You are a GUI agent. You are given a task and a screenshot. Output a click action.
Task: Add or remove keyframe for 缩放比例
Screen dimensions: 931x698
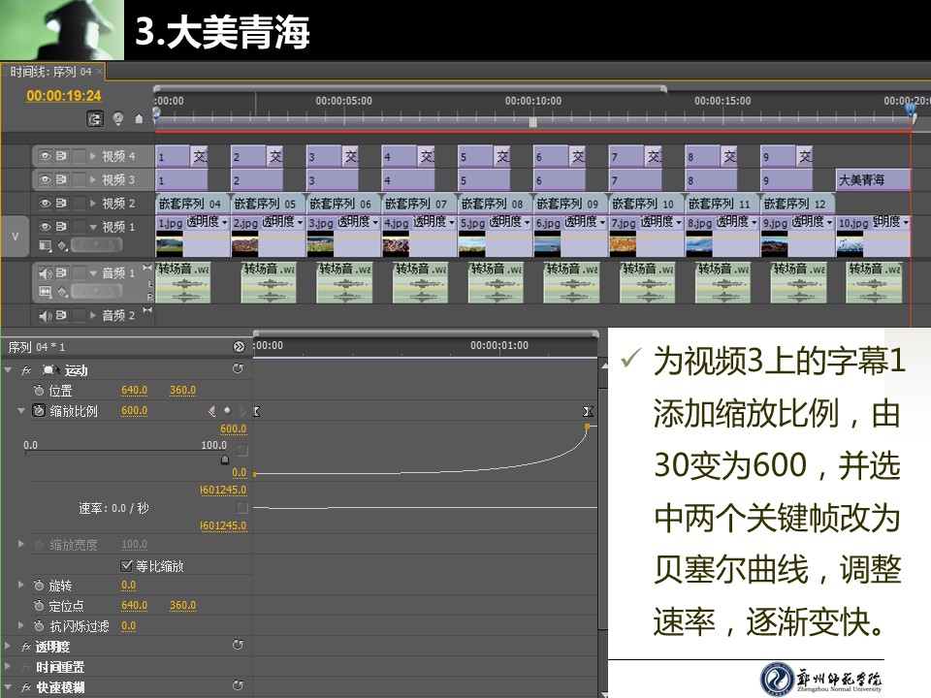(227, 410)
